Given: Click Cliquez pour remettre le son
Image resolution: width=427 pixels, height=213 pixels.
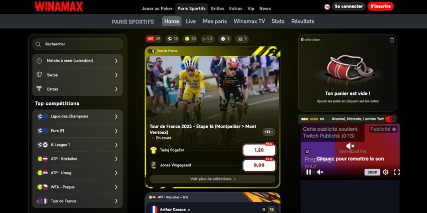Looking at the screenshot, I should [x=350, y=159].
